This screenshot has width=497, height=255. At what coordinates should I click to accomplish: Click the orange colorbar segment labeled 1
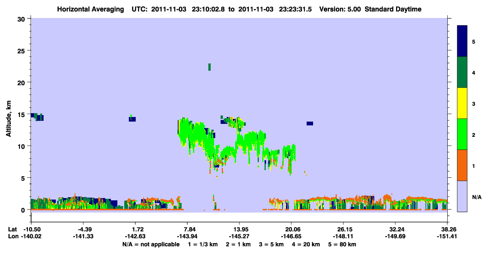(462, 165)
